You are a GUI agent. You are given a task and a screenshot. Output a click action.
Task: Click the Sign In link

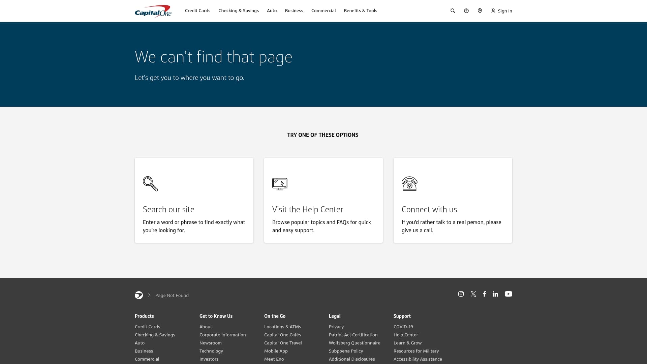505,11
